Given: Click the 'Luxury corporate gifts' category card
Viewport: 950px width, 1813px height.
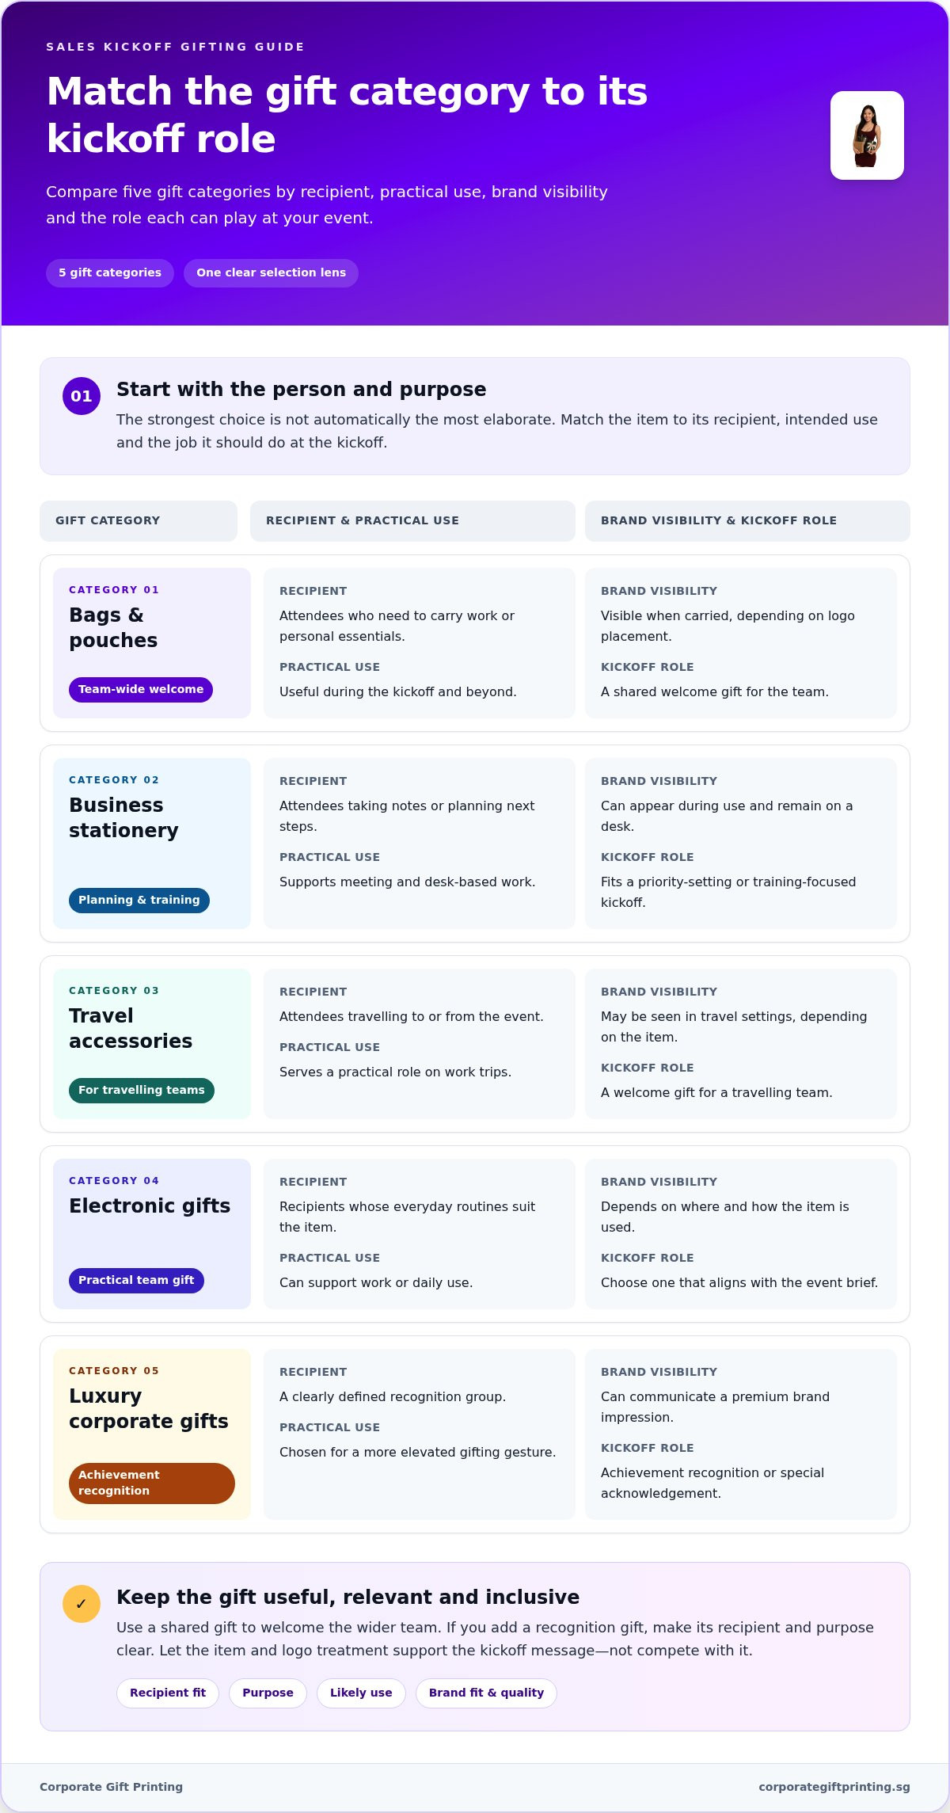Looking at the screenshot, I should (x=152, y=1434).
